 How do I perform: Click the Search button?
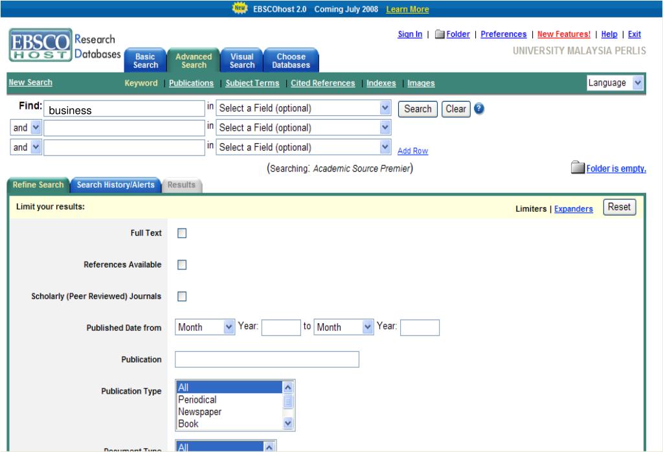[418, 109]
